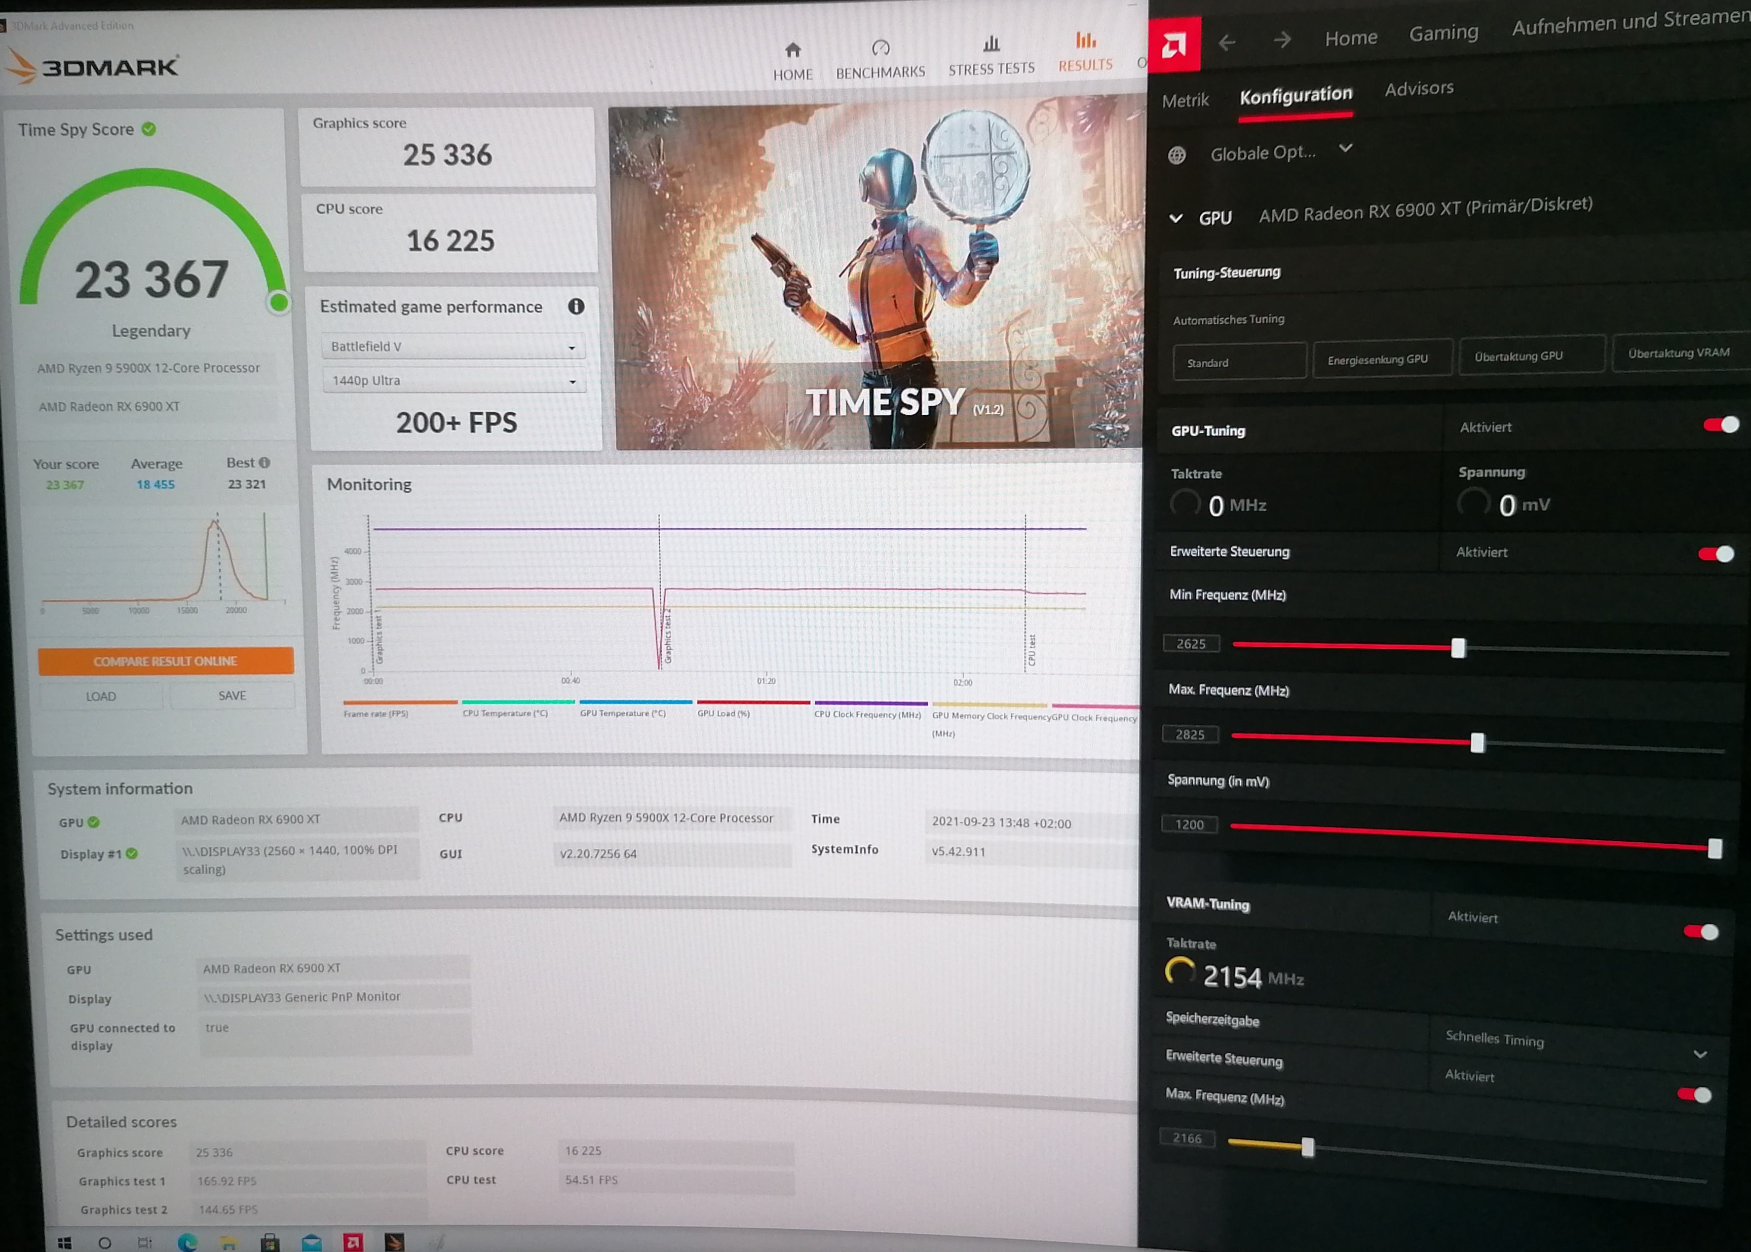Viewport: 1751px width, 1252px height.
Task: Open the 1440p Ultra resolution dropdown
Action: pos(454,381)
